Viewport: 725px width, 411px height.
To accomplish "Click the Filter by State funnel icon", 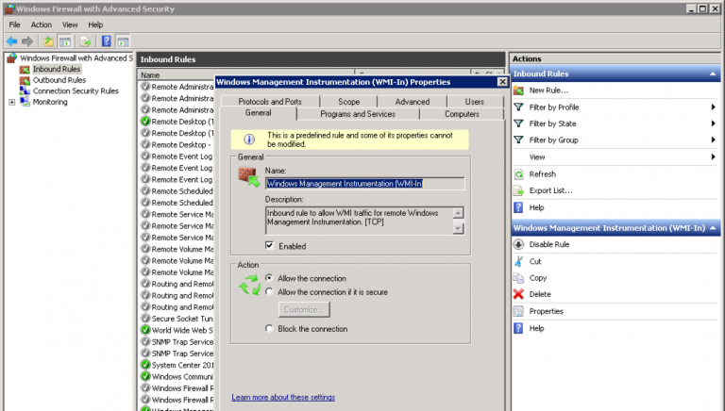I will point(519,123).
